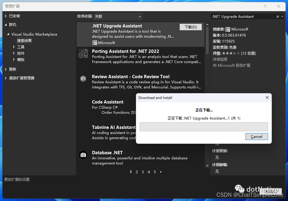Click the Microsoft logo under .NET Upgrade Assistant
Screen dimensions: 288x201
[x=95, y=43]
